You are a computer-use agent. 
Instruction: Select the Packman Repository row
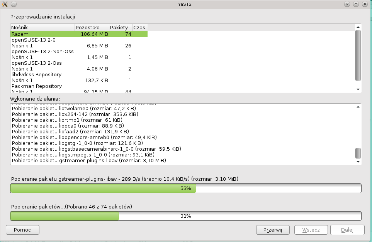(37, 86)
